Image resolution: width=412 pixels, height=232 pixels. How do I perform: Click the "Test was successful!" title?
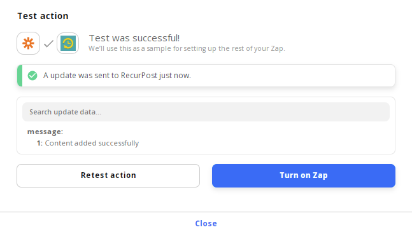134,38
